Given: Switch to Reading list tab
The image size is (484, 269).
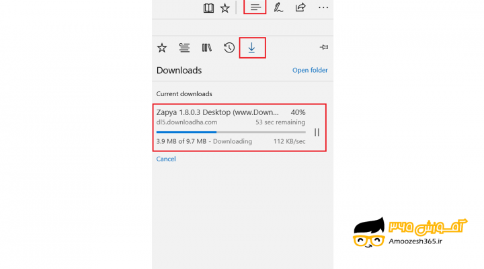Looking at the screenshot, I should coord(185,48).
